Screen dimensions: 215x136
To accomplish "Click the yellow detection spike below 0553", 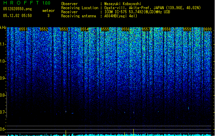I will (66, 133).
